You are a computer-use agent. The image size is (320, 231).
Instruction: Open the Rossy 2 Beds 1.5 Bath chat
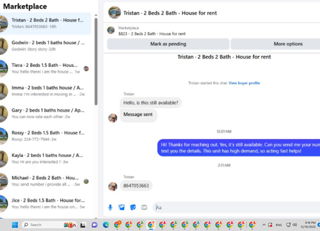pos(45,136)
